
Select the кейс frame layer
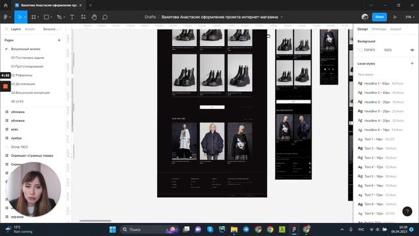pyautogui.click(x=14, y=129)
